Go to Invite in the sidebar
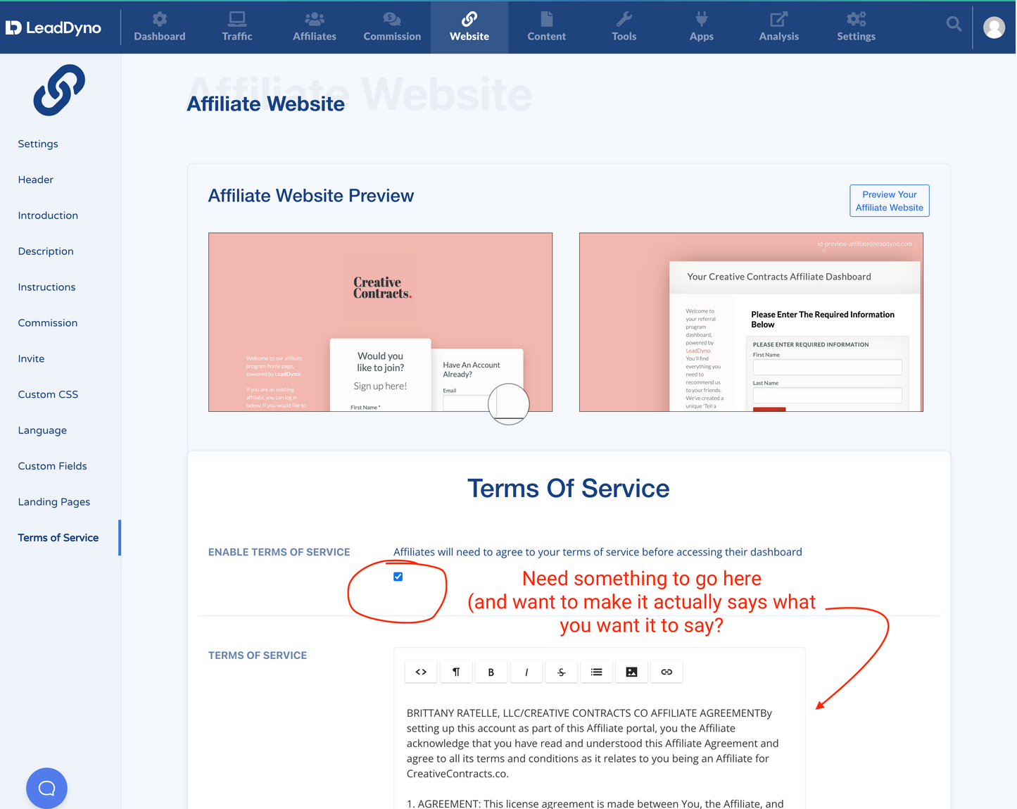The height and width of the screenshot is (809, 1017). pyautogui.click(x=31, y=359)
